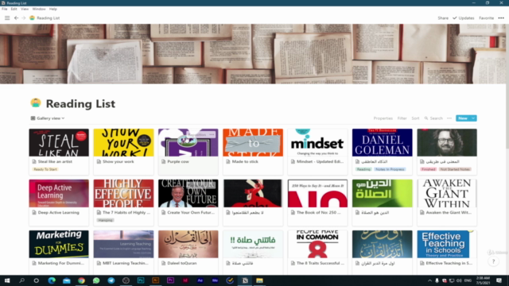Click 'The 7 Habits of Highly' title

[126, 212]
